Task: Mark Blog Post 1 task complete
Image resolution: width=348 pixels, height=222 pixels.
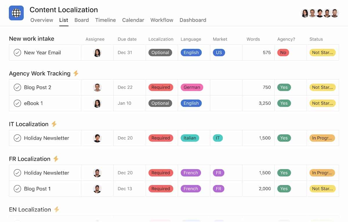Action: 17,189
